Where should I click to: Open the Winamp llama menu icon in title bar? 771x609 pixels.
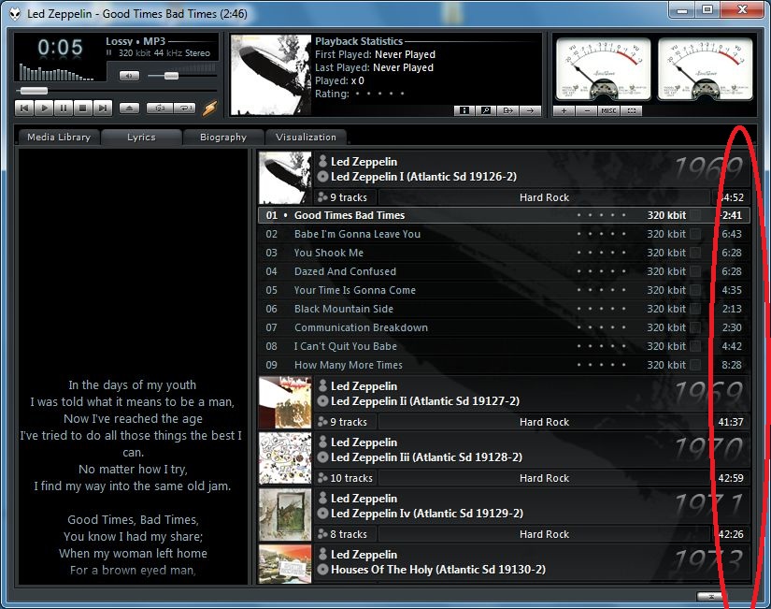(x=15, y=14)
